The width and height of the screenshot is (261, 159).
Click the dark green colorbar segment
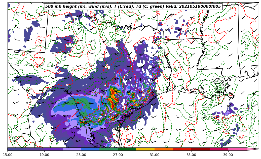[127, 149]
